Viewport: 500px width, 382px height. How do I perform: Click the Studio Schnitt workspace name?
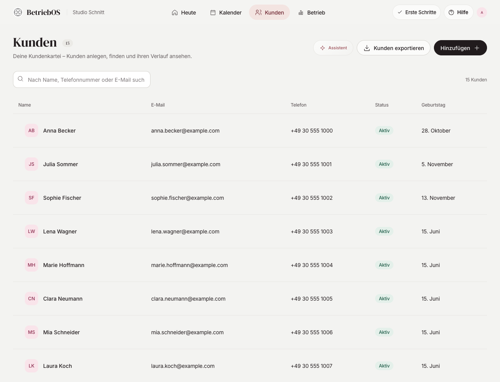click(88, 12)
